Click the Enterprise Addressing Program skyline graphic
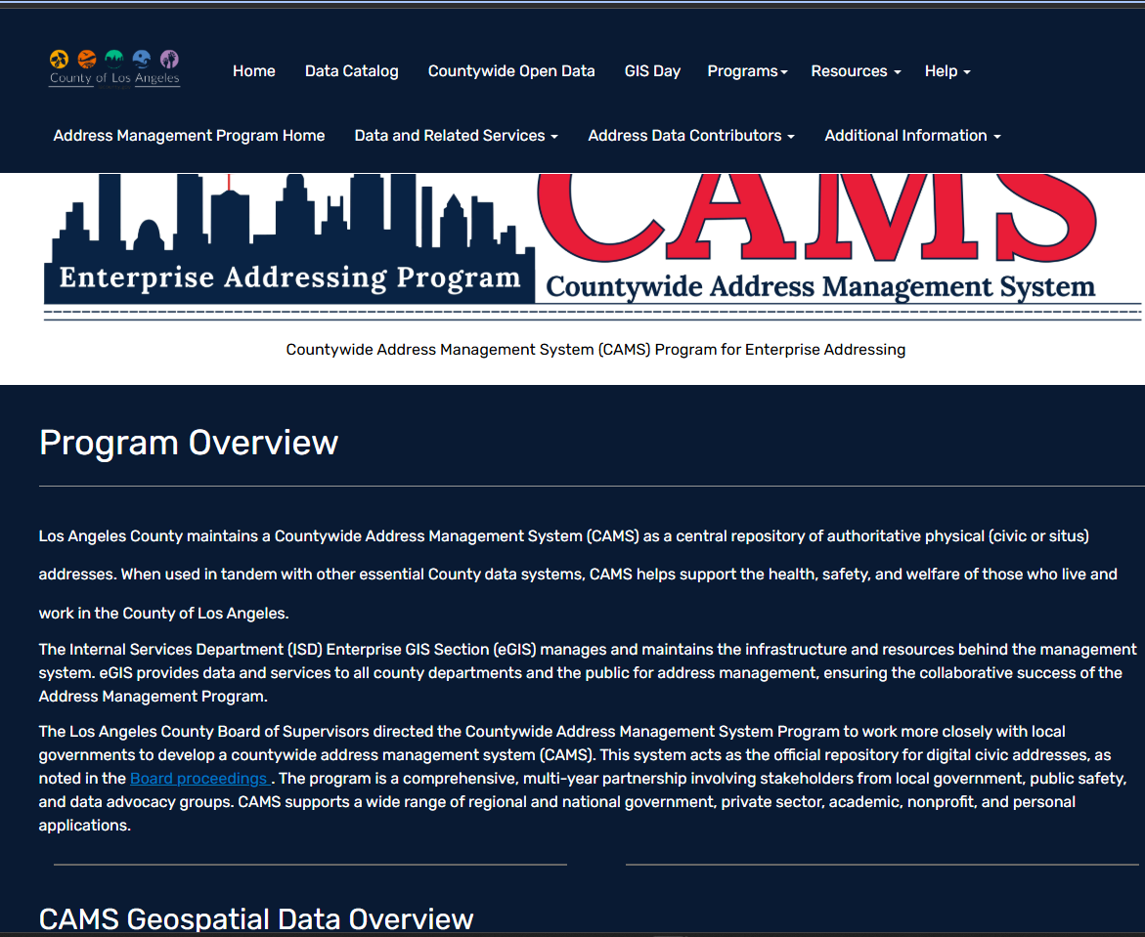This screenshot has height=937, width=1145. (x=288, y=239)
